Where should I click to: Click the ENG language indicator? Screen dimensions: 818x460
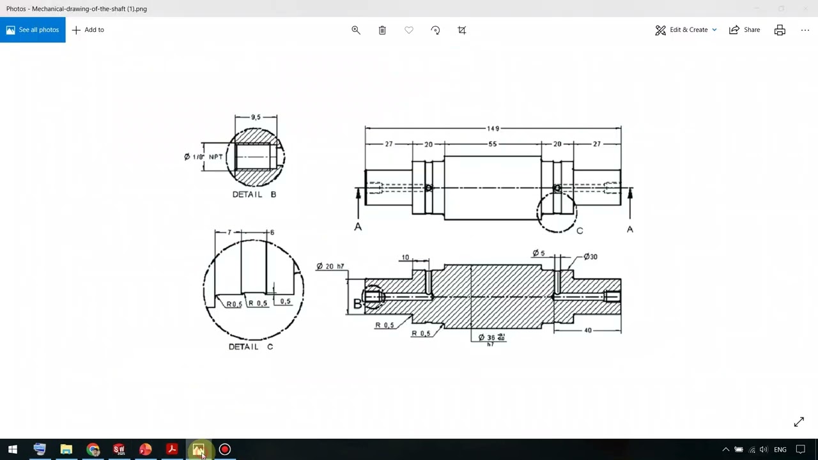click(x=780, y=450)
